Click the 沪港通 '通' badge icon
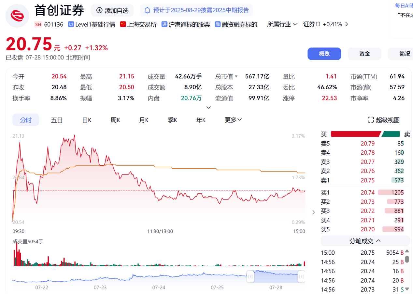The height and width of the screenshot is (294, 413). point(164,24)
